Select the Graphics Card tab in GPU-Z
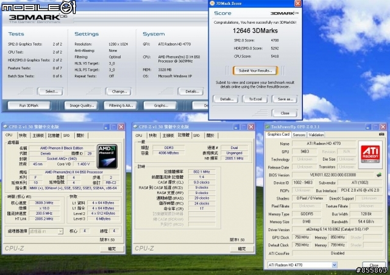The width and height of the screenshot is (390, 275). (x=278, y=134)
